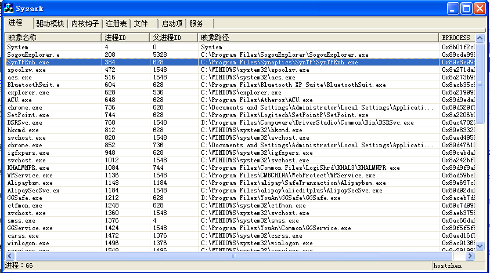Image resolution: width=490 pixels, height=273 pixels.
Task: Select the Alipaybsm.exe process row
Action: coord(240,183)
